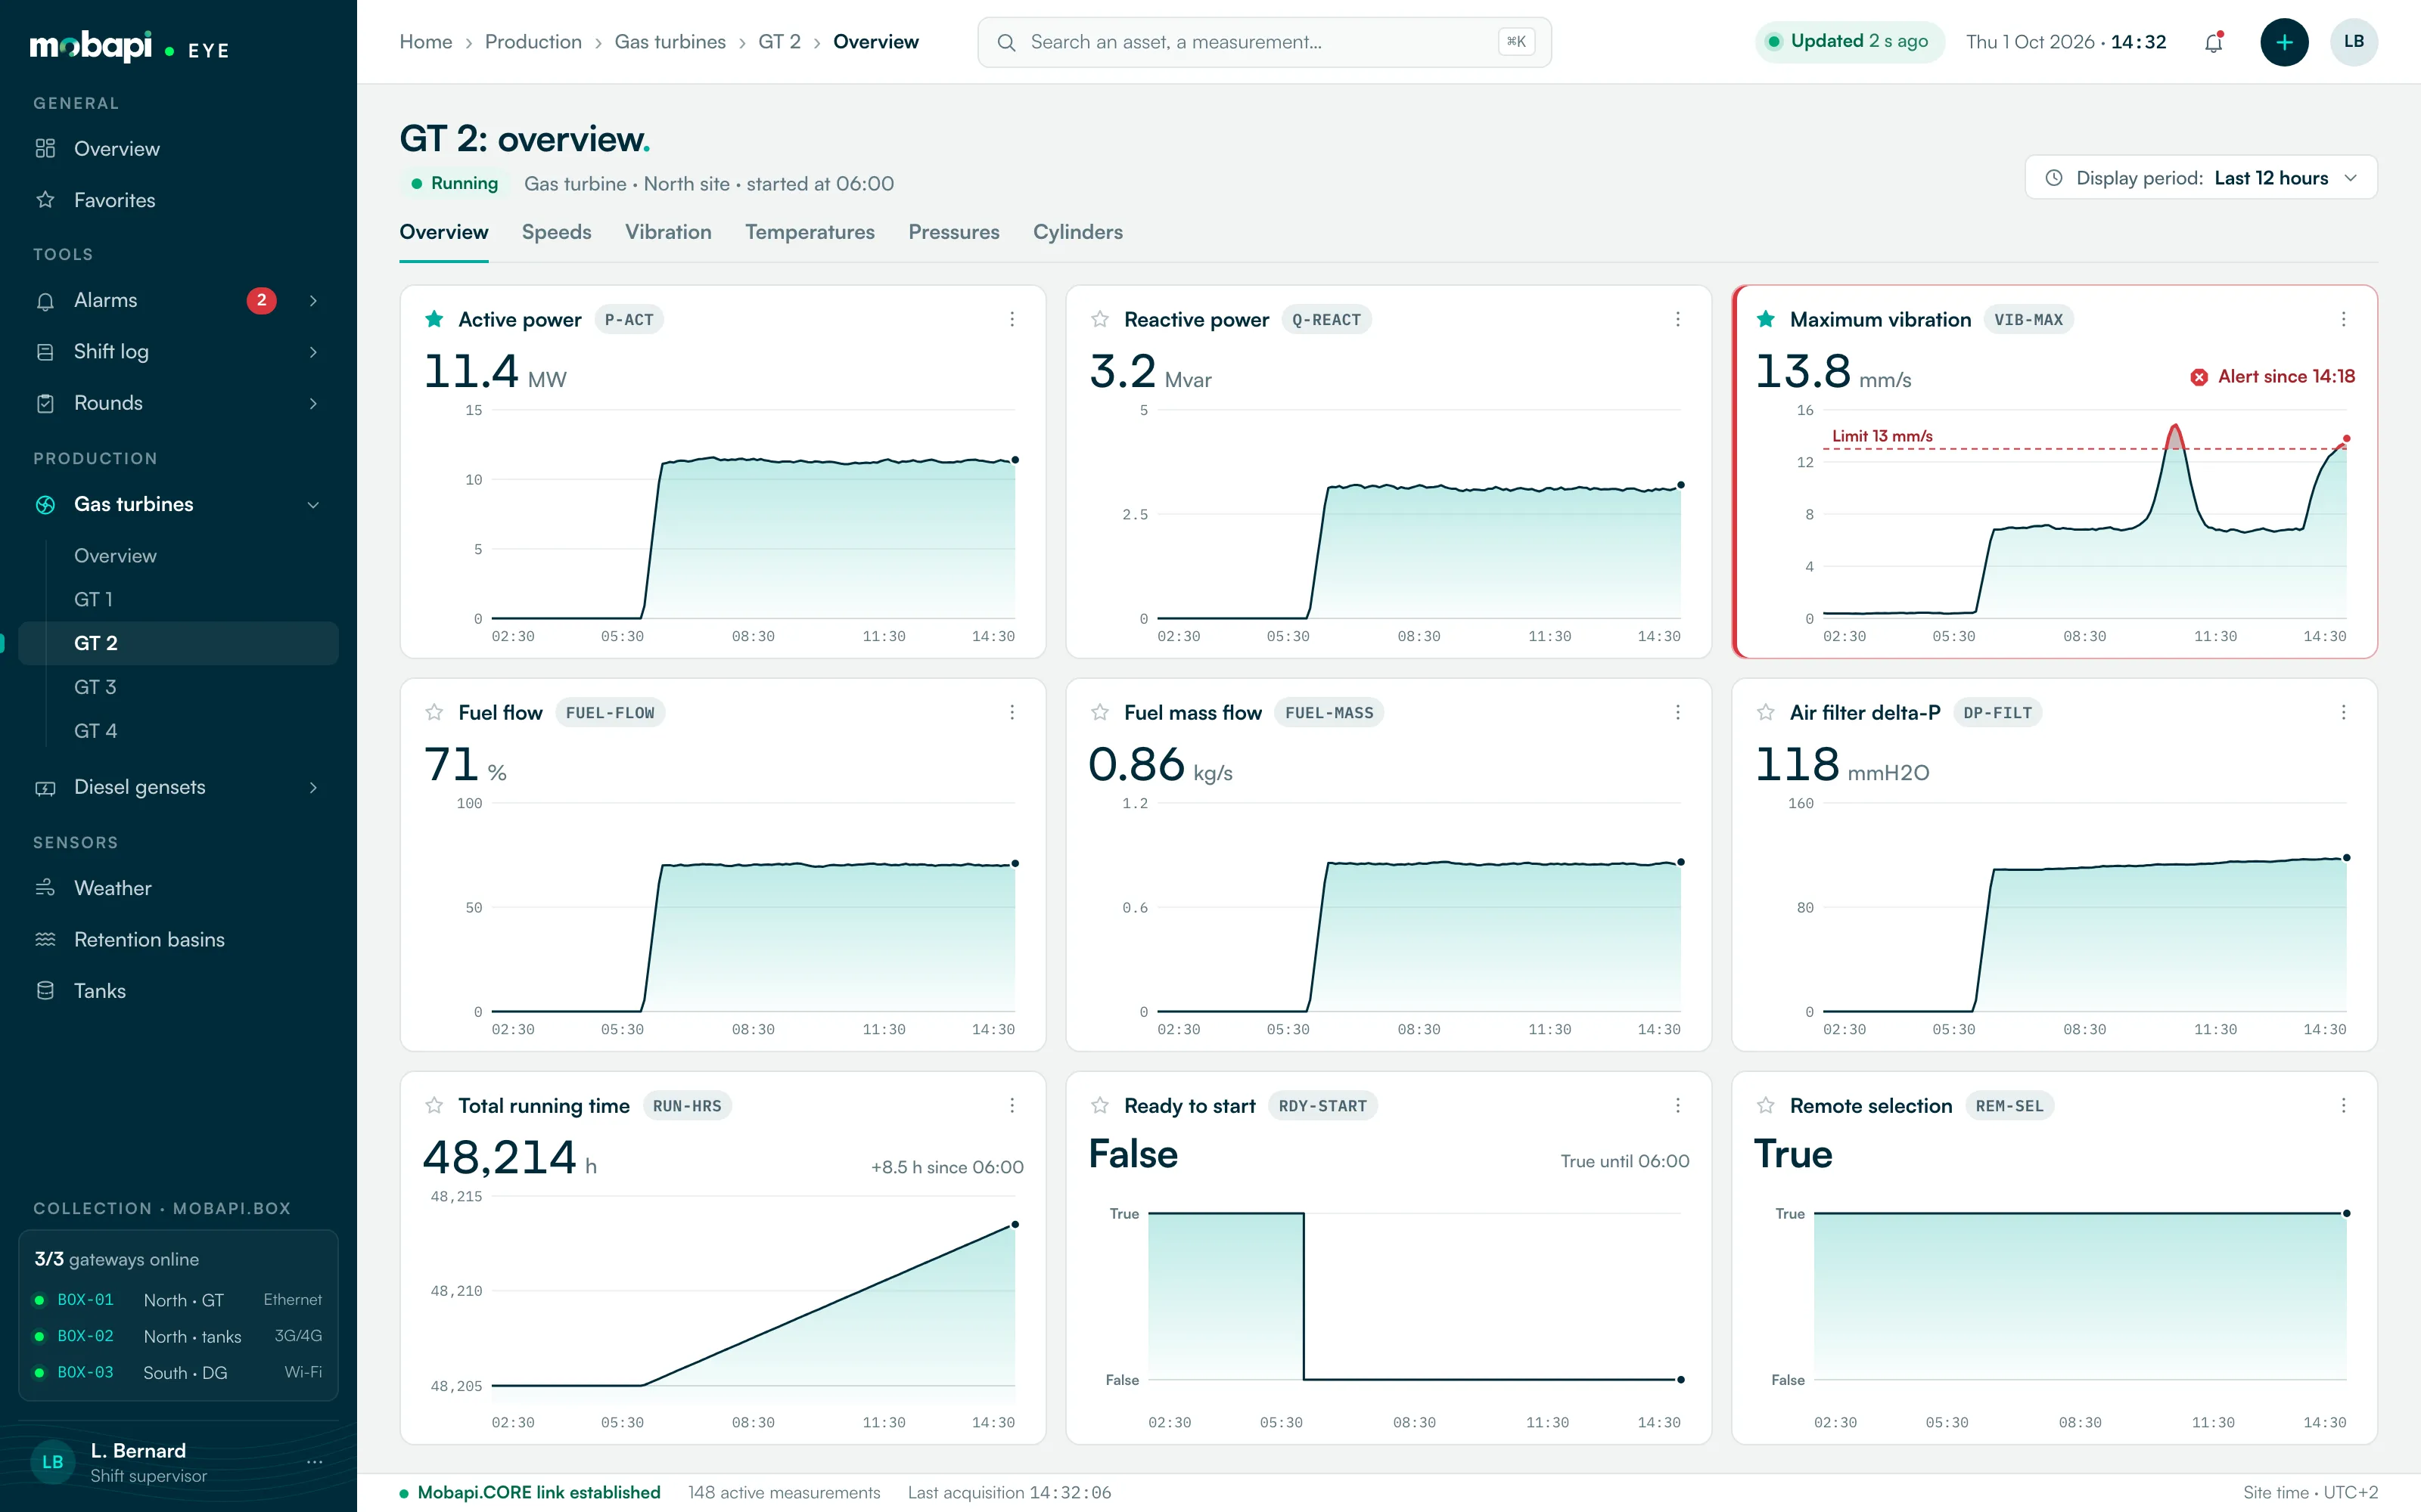2421x1512 pixels.
Task: Open options menu on Ready to start card
Action: pos(1678,1105)
